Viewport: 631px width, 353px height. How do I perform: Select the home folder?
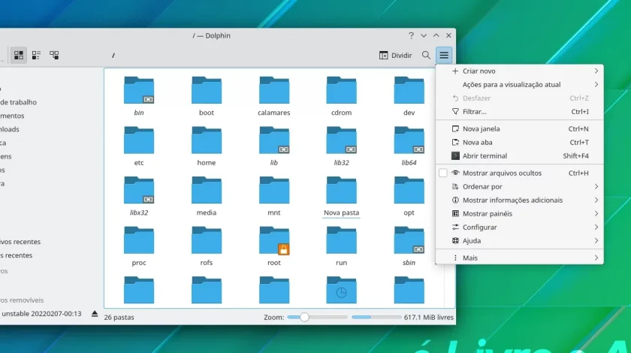[207, 146]
